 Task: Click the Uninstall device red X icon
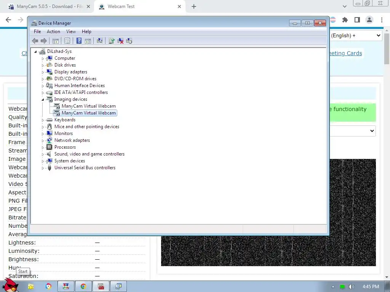(120, 41)
